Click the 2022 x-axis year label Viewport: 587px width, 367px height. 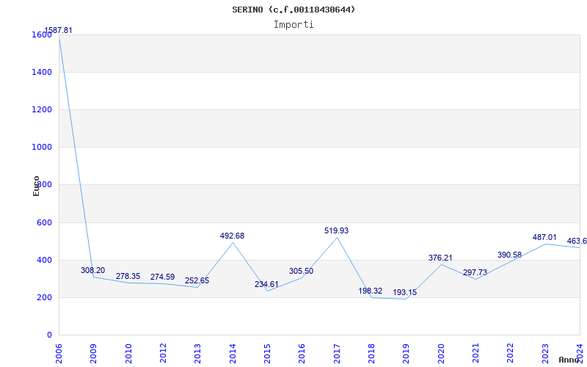[510, 352]
